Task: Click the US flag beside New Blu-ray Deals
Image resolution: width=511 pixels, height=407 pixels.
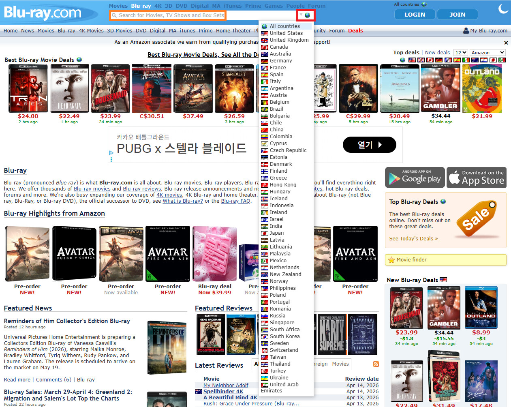Action: click(x=443, y=280)
